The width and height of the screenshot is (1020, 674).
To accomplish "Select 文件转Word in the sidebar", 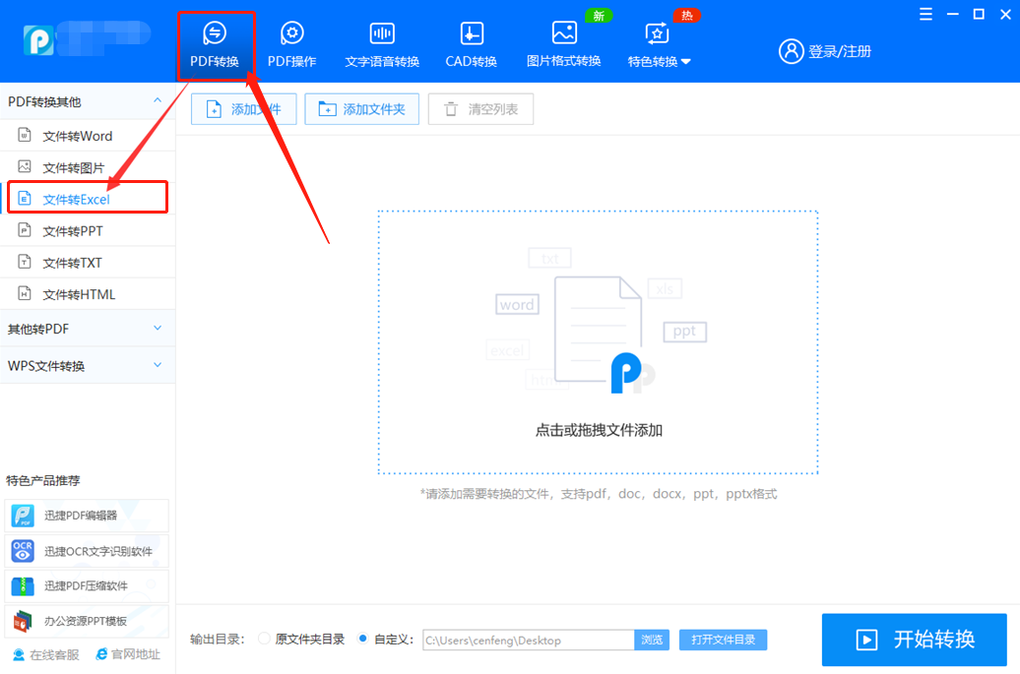I will (x=88, y=136).
